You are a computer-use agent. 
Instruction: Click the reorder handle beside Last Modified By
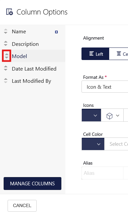pyautogui.click(x=6, y=80)
